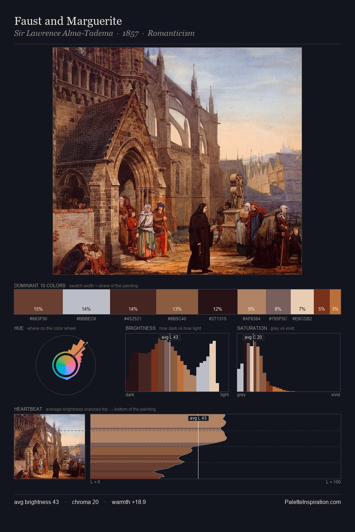
Task: Click the warmth +18.9 footer stat
Action: tap(129, 502)
